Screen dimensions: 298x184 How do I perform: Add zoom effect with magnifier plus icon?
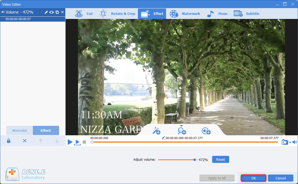[182, 131]
